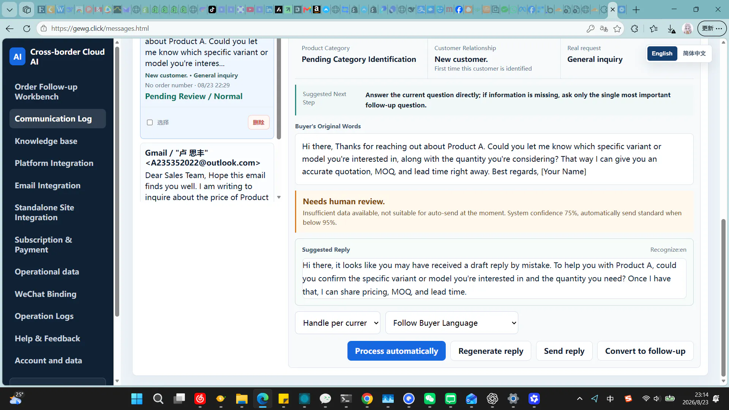Click the Cross-border Cloud AI logo

pyautogui.click(x=17, y=57)
